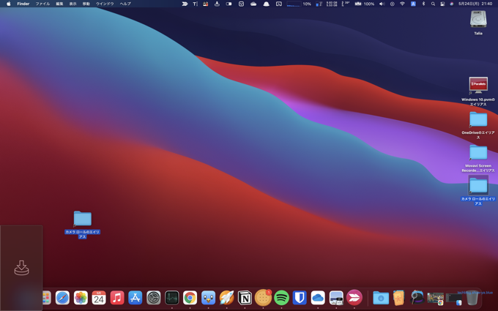
Task: Launch the Music app from dock
Action: (x=117, y=298)
